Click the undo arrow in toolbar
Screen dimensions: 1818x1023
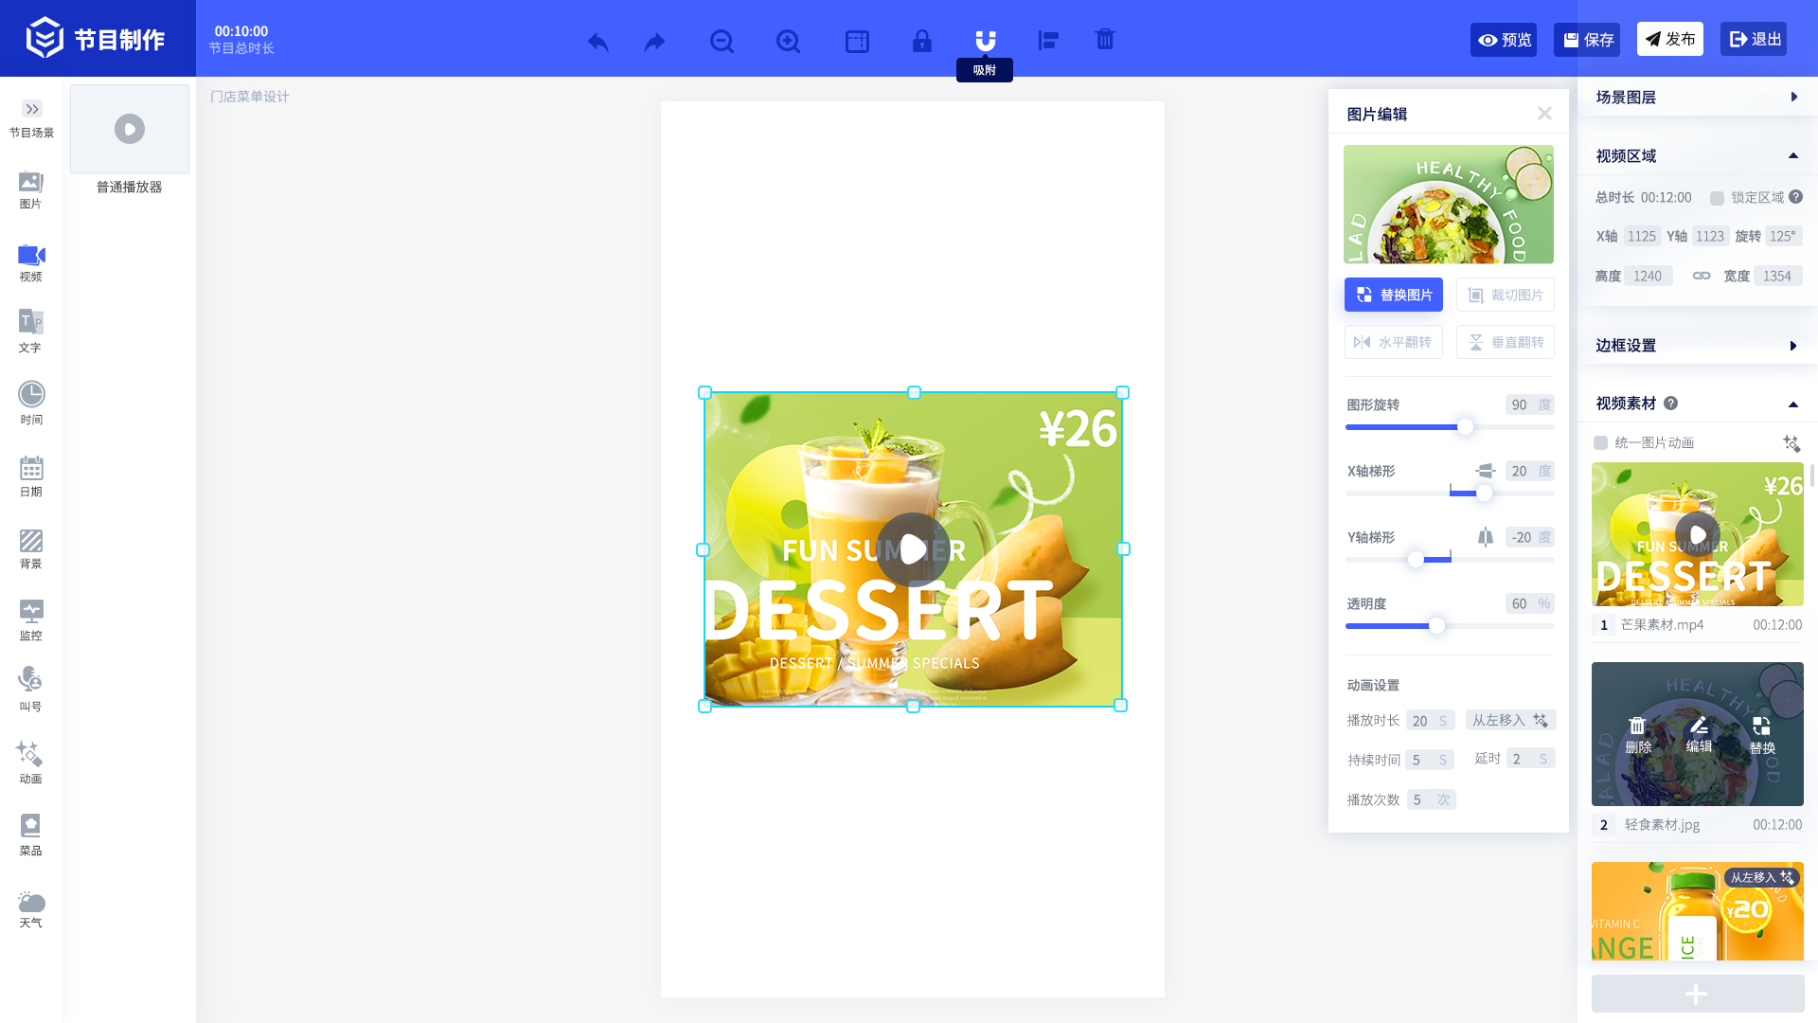coord(597,41)
